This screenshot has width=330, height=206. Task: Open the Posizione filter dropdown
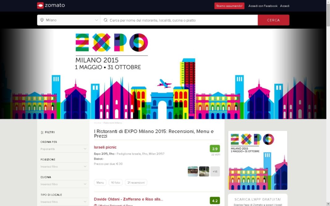[x=64, y=167]
